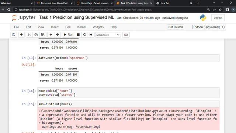Click the Not Trusted button

click(176, 27)
